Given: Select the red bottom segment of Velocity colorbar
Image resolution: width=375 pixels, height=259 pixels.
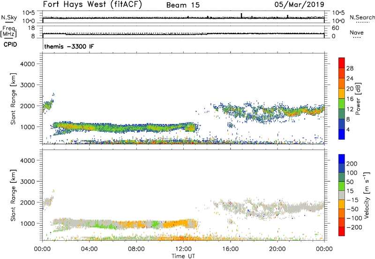Looking at the screenshot, I should [x=342, y=231].
